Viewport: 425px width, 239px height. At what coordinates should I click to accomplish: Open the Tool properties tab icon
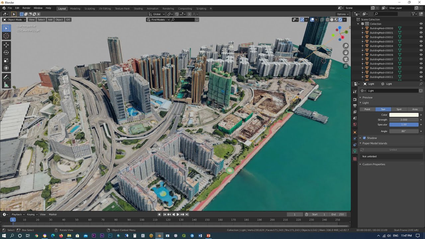[355, 92]
